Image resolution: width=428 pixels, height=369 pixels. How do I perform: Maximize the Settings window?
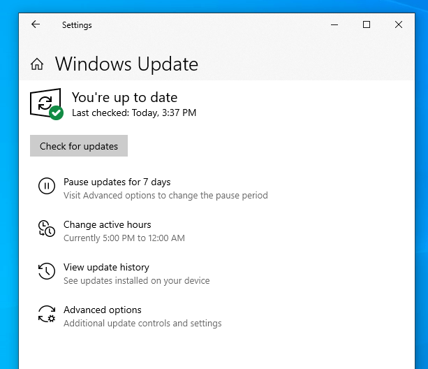tap(367, 24)
